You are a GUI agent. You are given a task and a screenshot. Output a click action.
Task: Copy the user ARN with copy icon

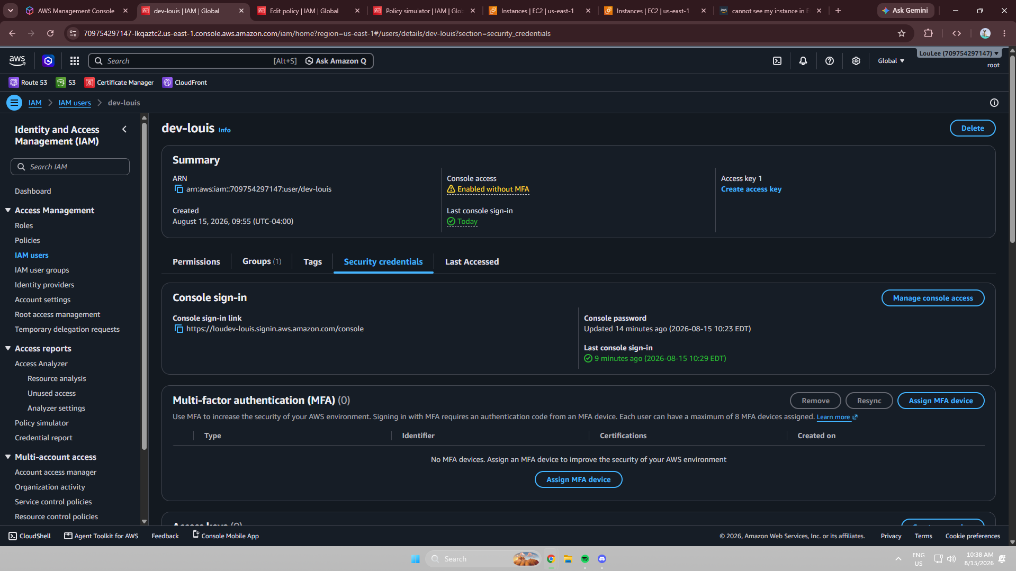pyautogui.click(x=179, y=189)
